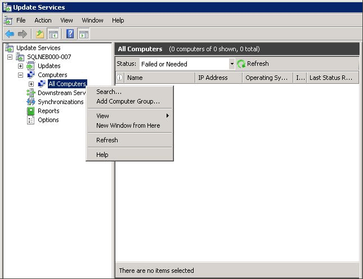Collapse the Computers tree node
This screenshot has width=363, height=279.
pyautogui.click(x=21, y=75)
